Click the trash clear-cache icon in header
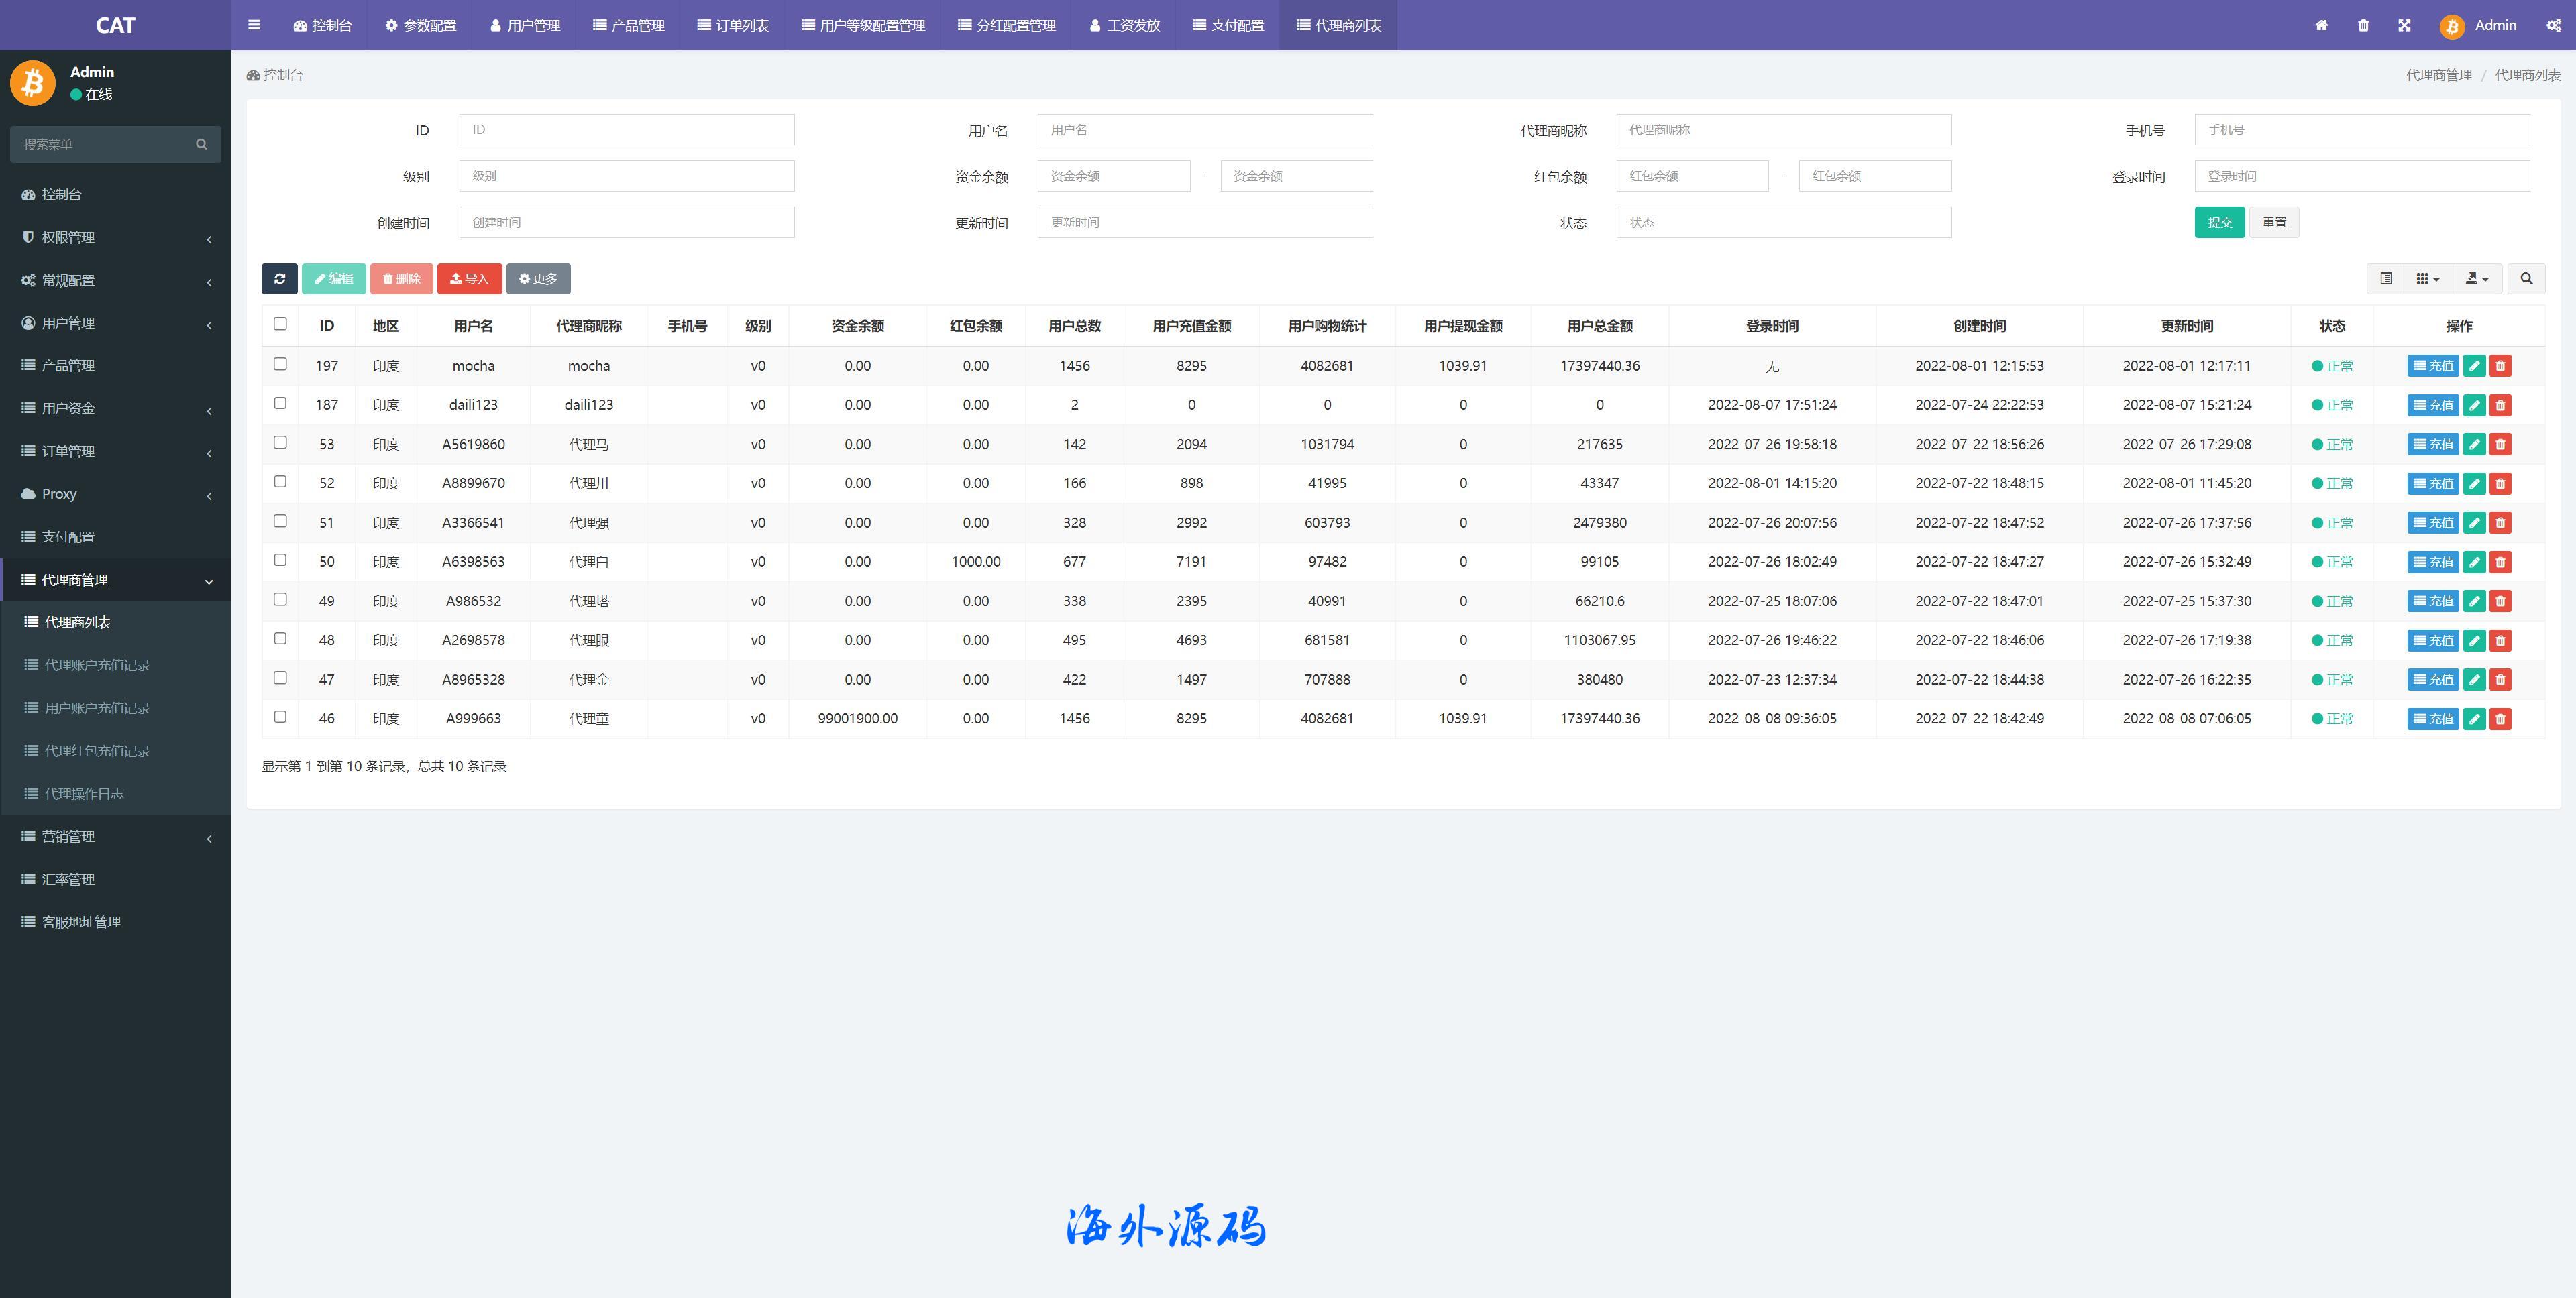The height and width of the screenshot is (1298, 2576). 2363,25
